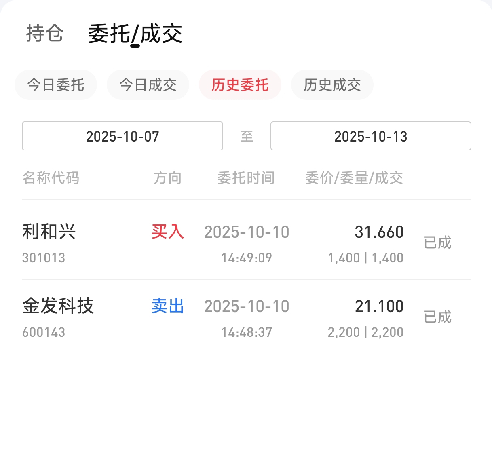
Task: Switch to the 持仓 tab
Action: (44, 33)
